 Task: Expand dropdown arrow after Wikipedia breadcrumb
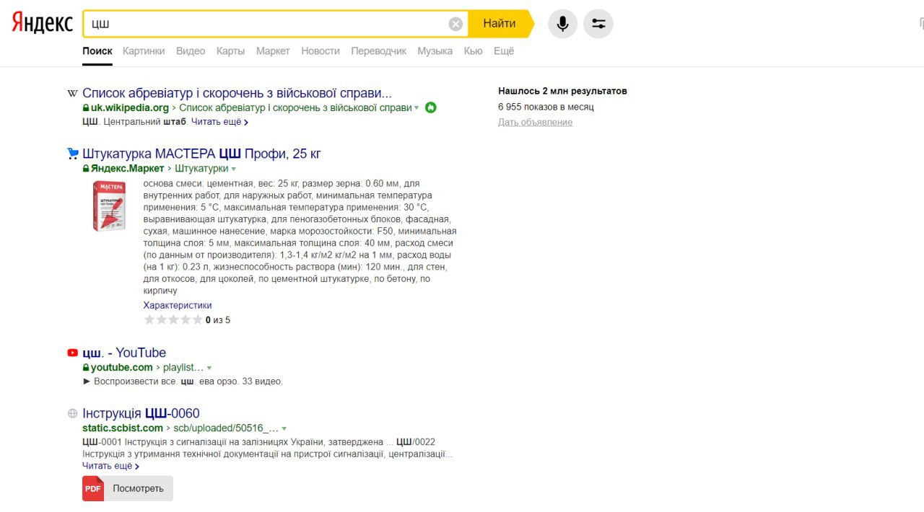[417, 108]
